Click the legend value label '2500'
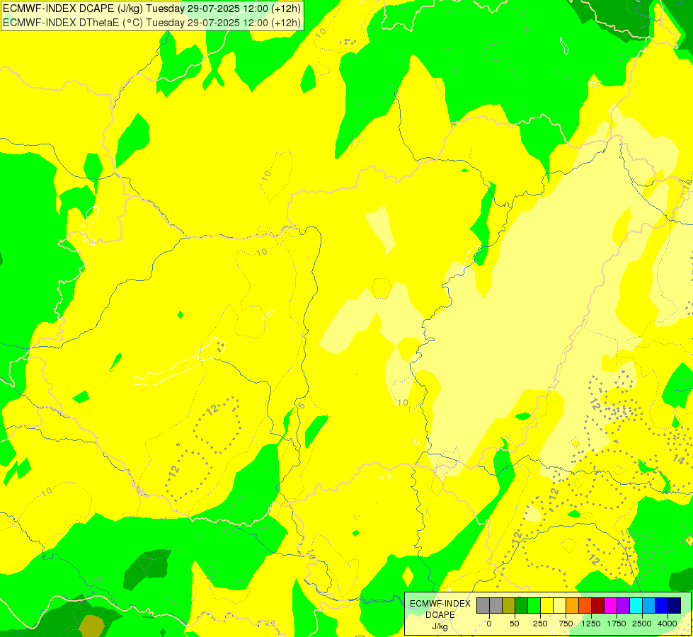The width and height of the screenshot is (693, 637). click(x=642, y=624)
